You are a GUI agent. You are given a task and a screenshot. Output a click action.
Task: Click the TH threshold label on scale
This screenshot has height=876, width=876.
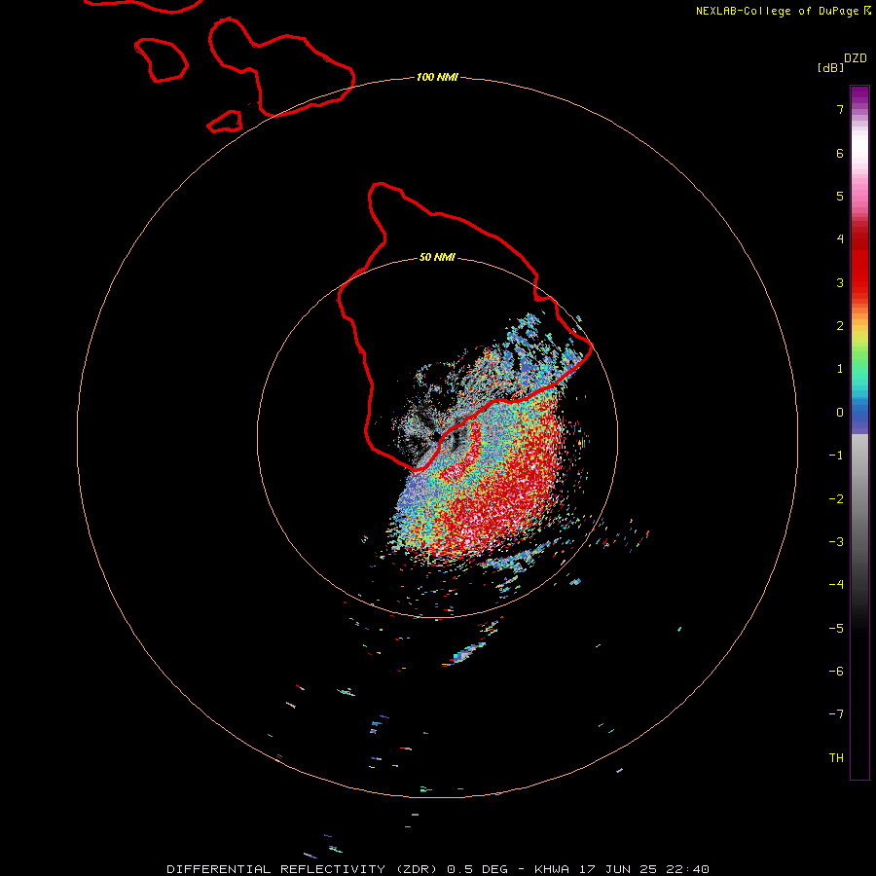click(836, 758)
